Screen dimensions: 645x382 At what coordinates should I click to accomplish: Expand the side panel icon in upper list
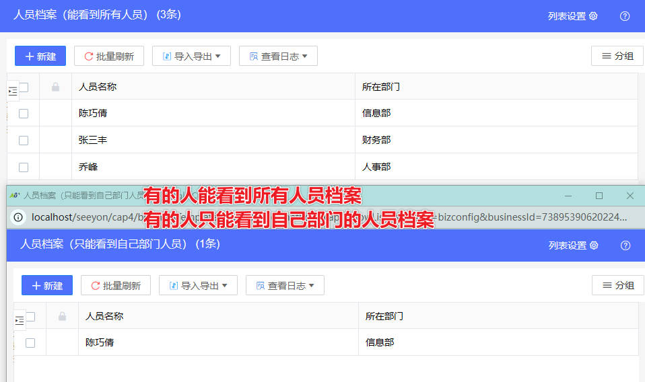click(x=13, y=91)
